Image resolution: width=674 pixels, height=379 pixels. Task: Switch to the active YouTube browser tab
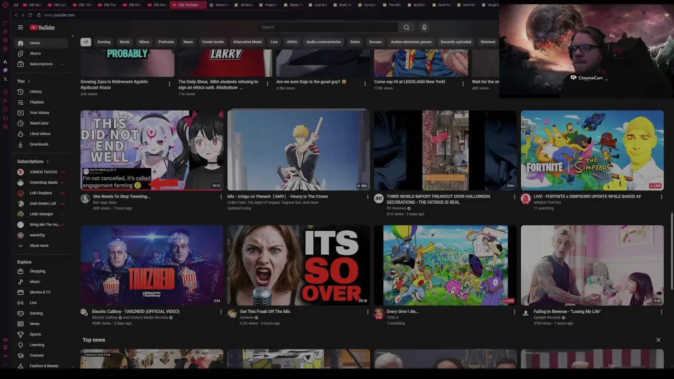click(x=188, y=5)
